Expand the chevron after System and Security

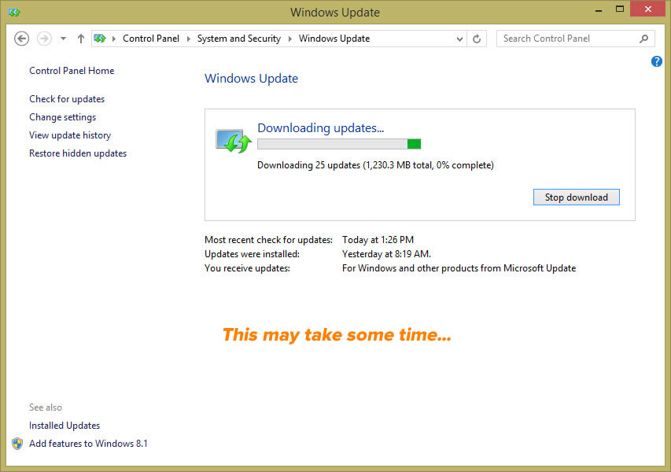pos(289,39)
